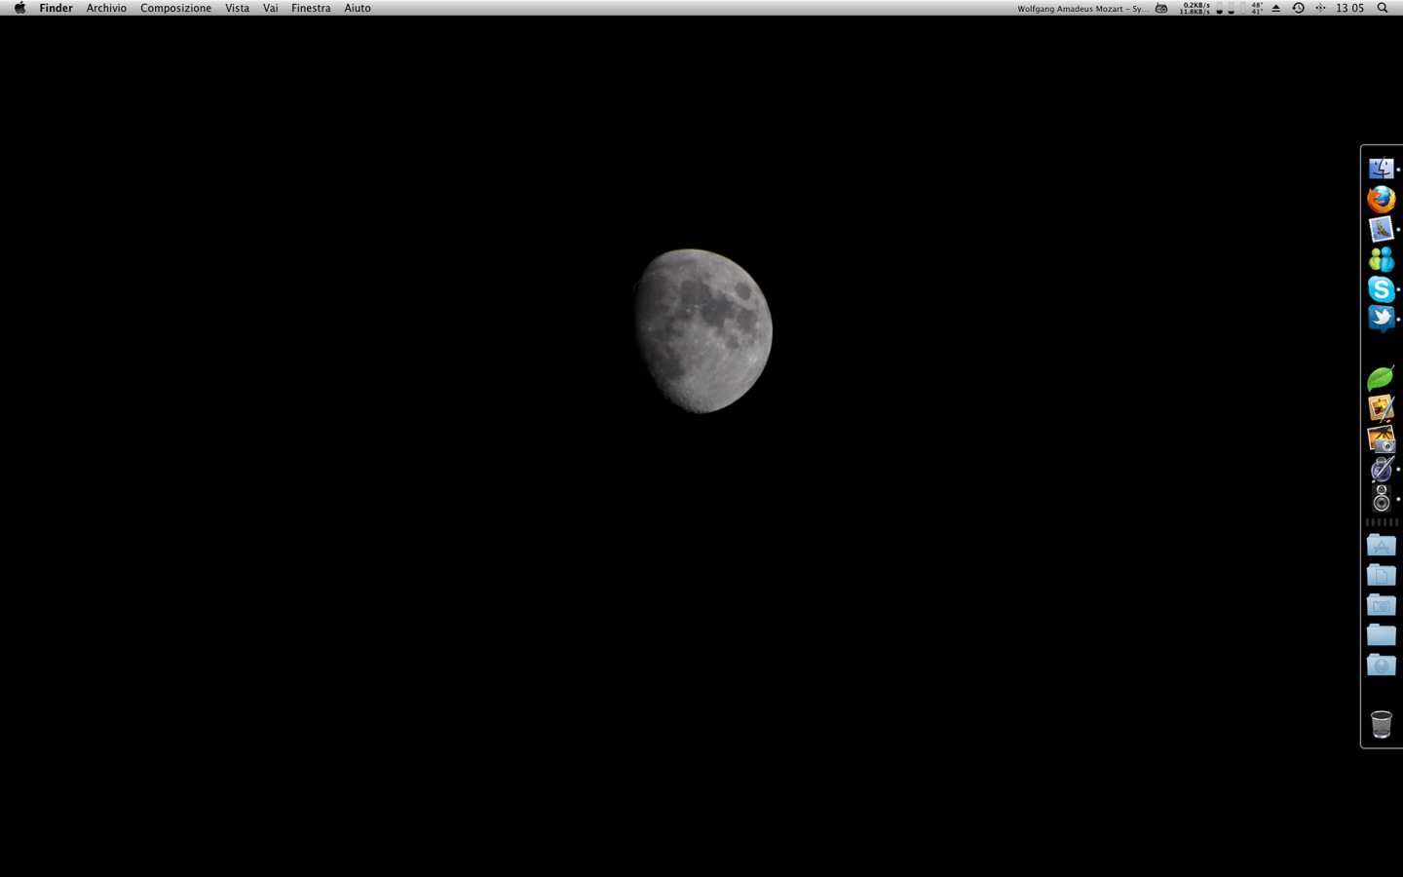Viewport: 1403px width, 877px height.
Task: Open the Composizione menu
Action: click(x=175, y=8)
